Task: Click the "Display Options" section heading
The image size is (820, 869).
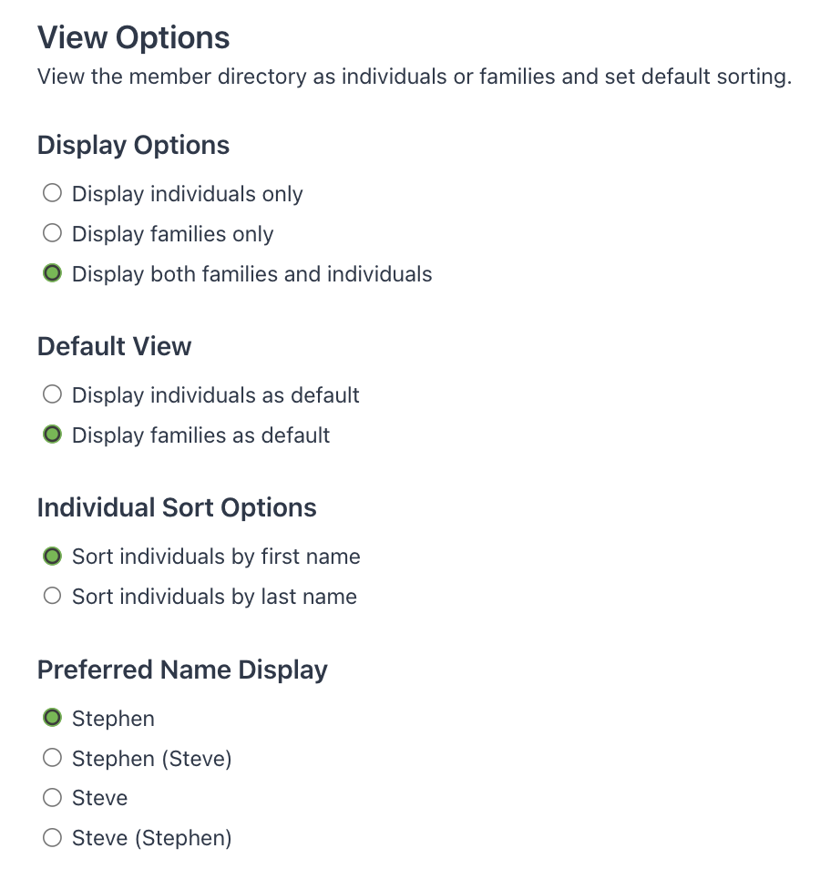Action: [x=133, y=145]
